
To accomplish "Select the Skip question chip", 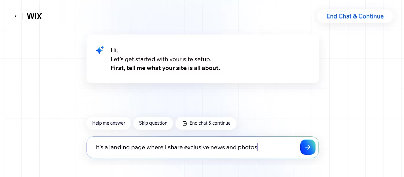I will (153, 123).
